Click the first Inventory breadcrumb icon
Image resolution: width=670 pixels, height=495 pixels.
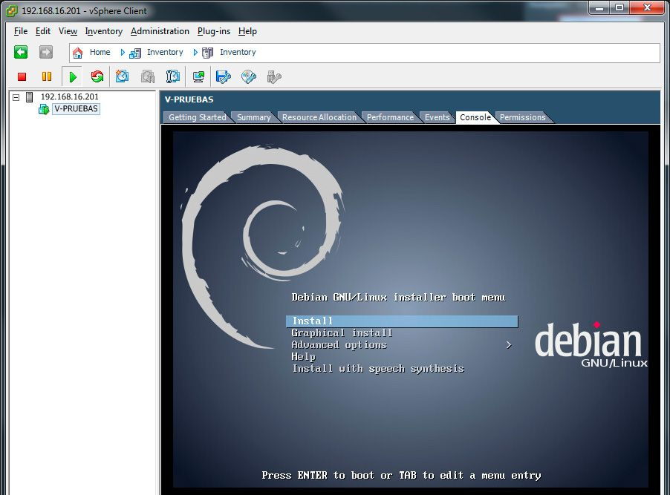(135, 53)
